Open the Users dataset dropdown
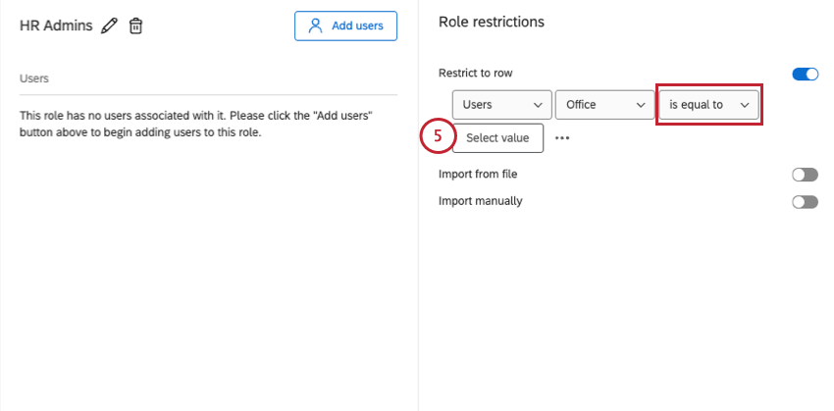834x411 pixels. coord(501,105)
